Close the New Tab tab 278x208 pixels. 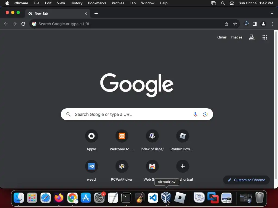[86, 14]
